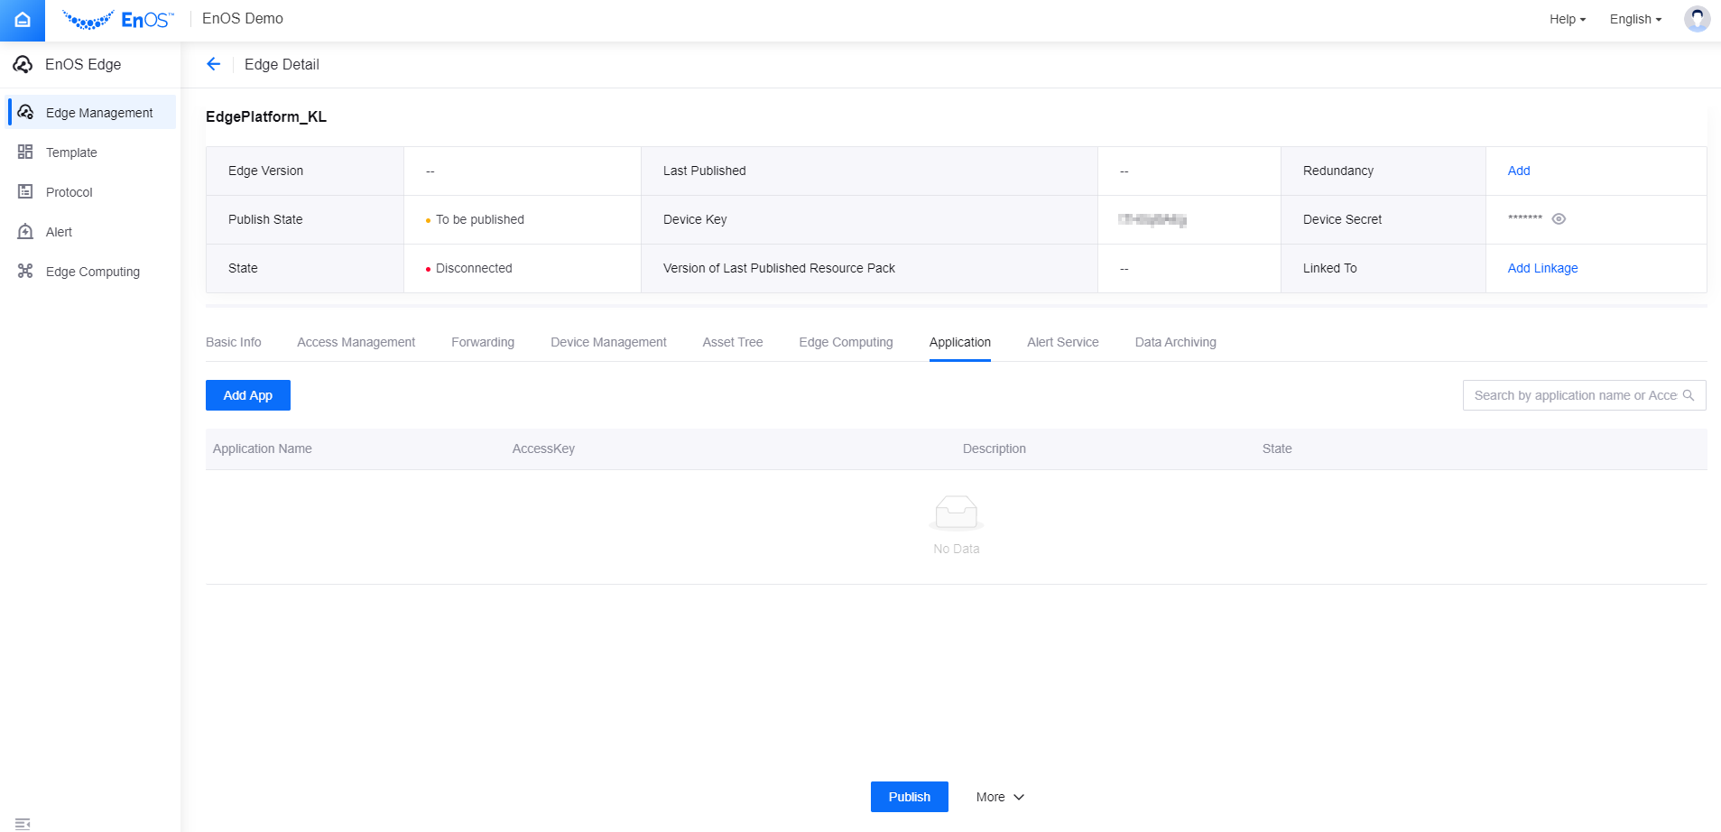Switch to the Basic Info tab

233,342
